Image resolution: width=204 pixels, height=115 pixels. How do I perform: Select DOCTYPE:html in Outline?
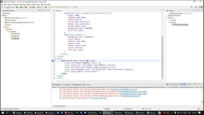[x=174, y=16]
